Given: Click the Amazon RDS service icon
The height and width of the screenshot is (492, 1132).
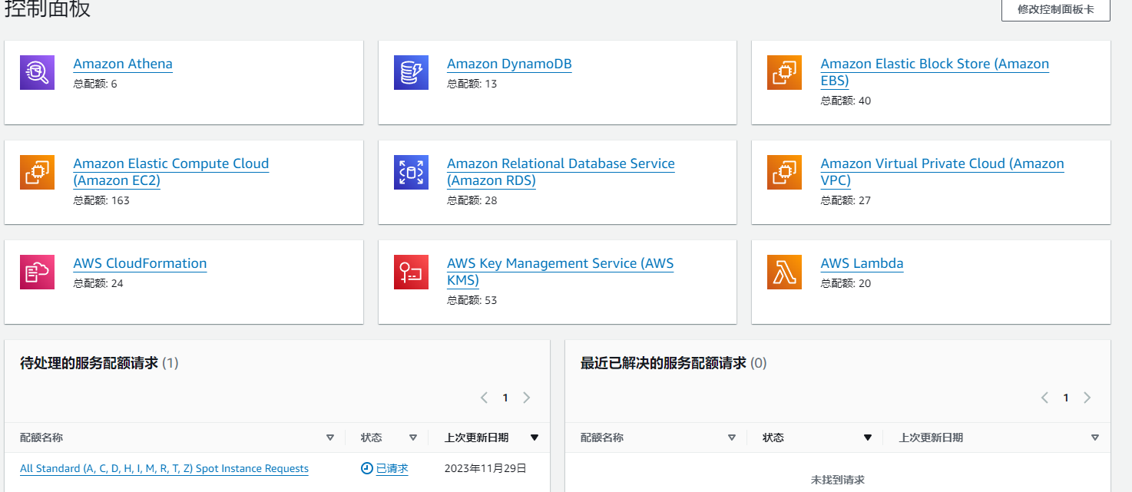Looking at the screenshot, I should tap(411, 173).
